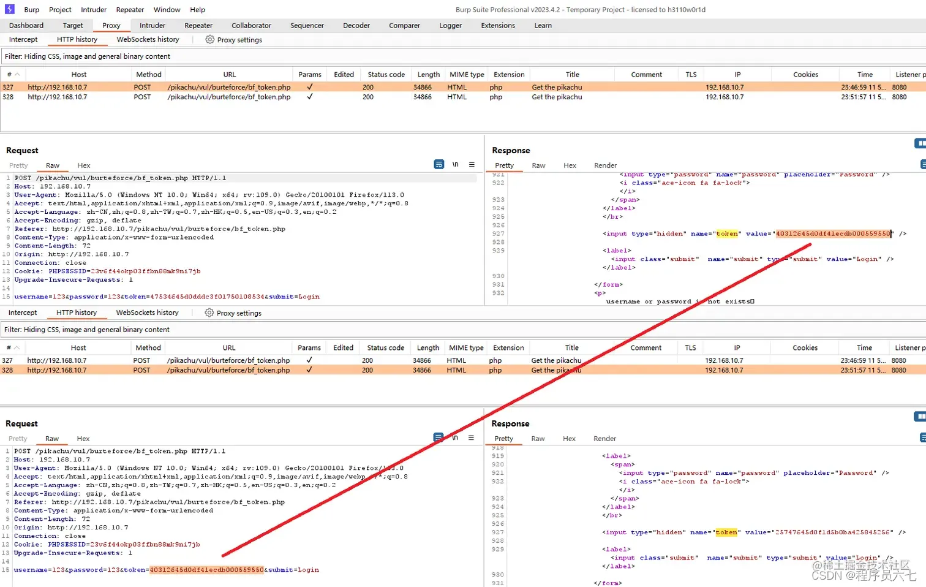Open the Window menu
Screen dimensions: 926x587
(167, 10)
